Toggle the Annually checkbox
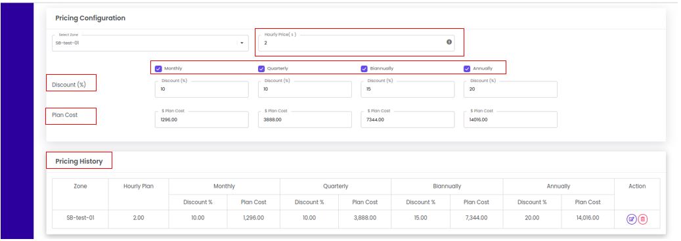 coord(468,68)
